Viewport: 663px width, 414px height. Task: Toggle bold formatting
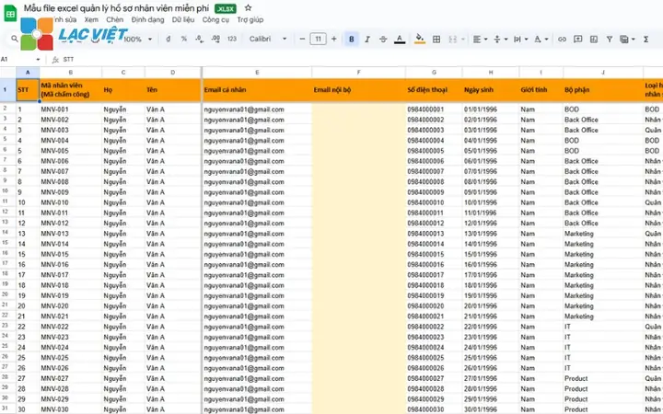point(352,39)
